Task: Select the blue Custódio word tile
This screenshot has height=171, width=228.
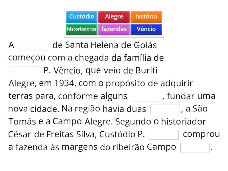Action: [x=82, y=17]
